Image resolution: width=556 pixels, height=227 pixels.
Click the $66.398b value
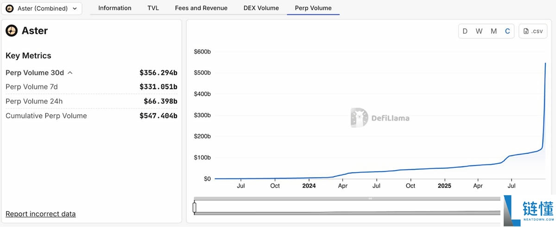click(x=160, y=101)
